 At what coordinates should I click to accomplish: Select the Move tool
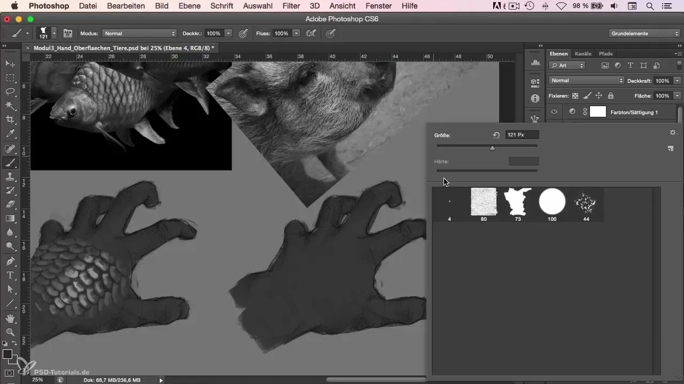pos(10,64)
